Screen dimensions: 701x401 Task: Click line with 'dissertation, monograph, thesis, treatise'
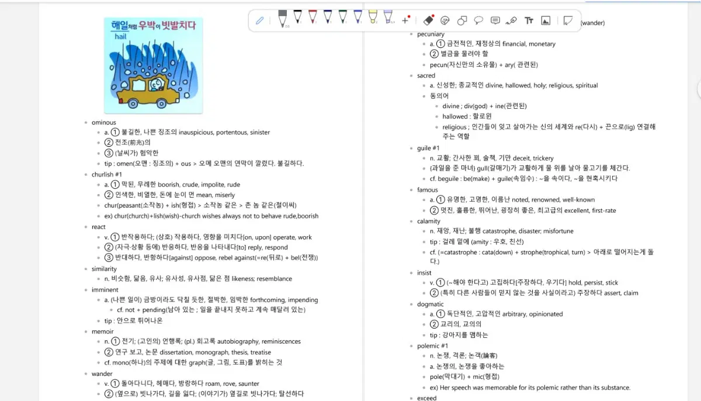[x=188, y=352]
